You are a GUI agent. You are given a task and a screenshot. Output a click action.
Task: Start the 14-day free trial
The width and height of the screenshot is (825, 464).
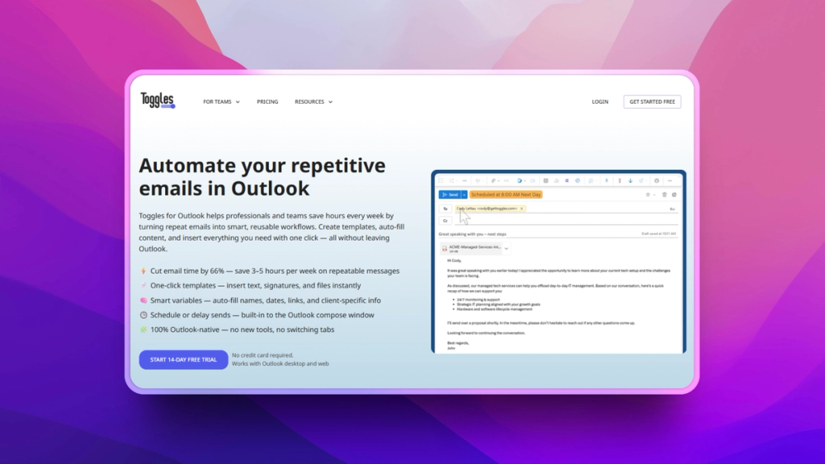pos(183,360)
